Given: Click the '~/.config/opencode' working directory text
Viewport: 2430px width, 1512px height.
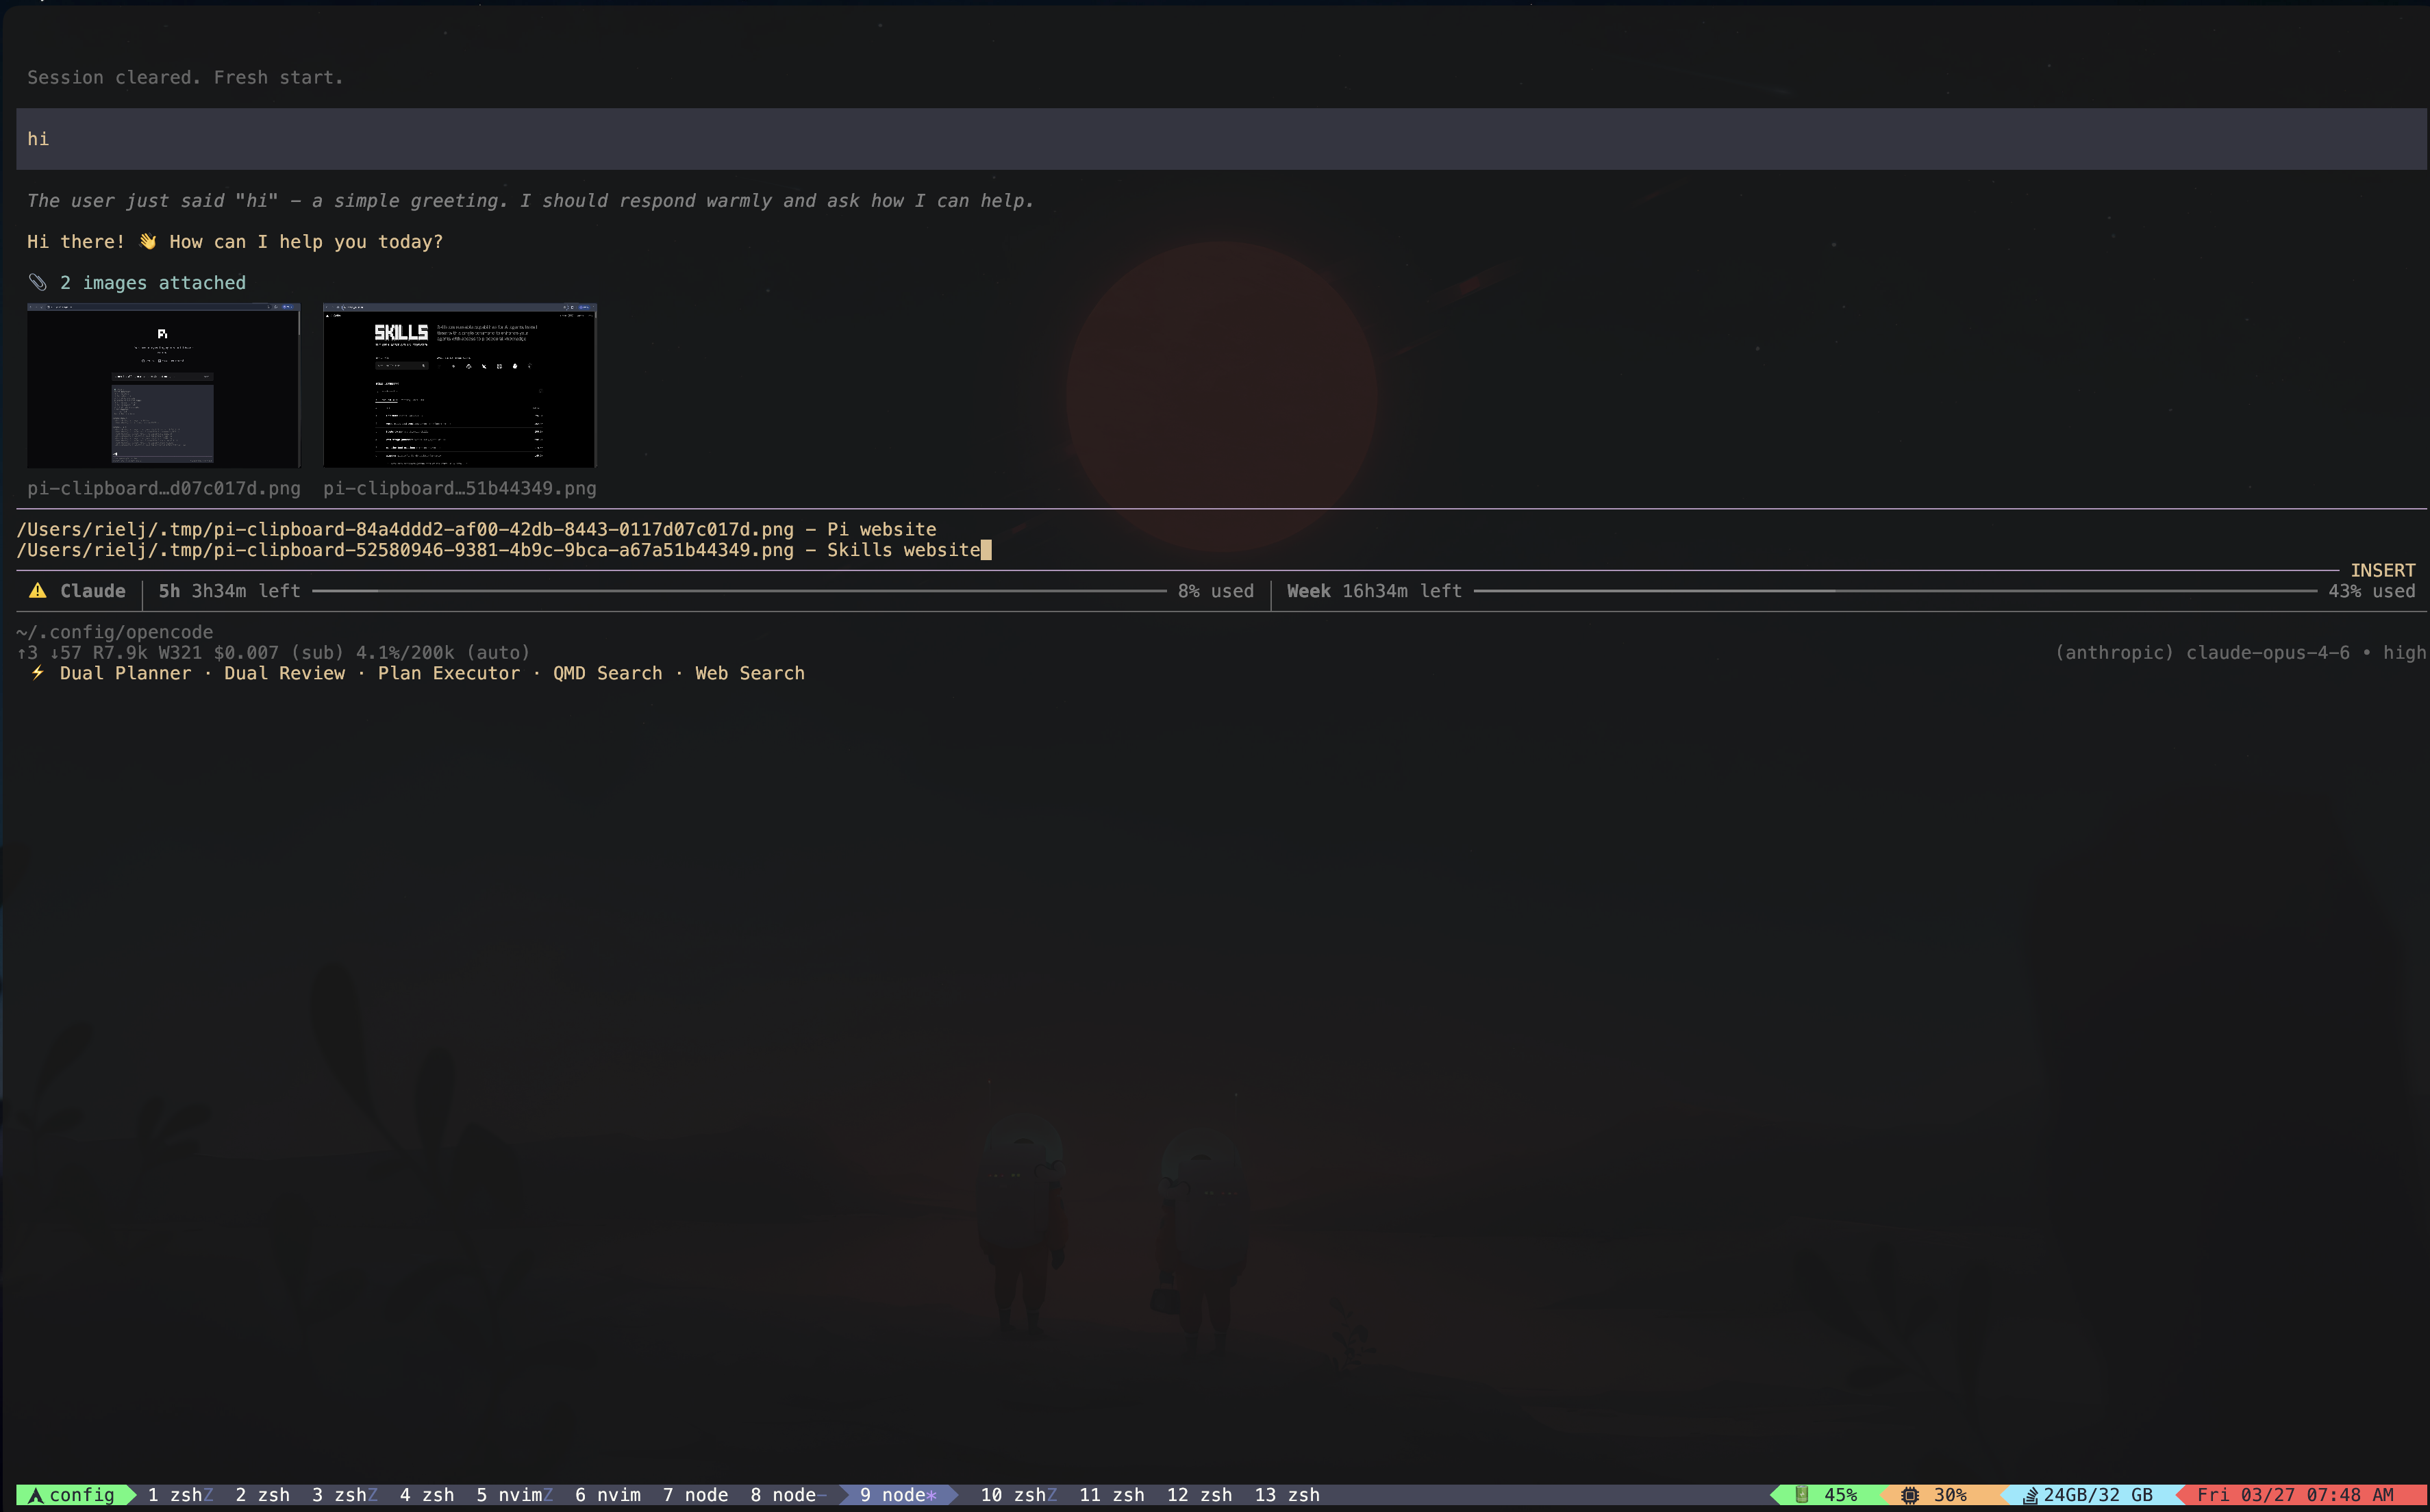Looking at the screenshot, I should pos(115,632).
